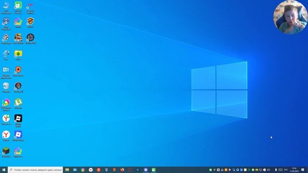Switch the РУС input language indicator
This screenshot has width=308, height=173.
pos(286,170)
